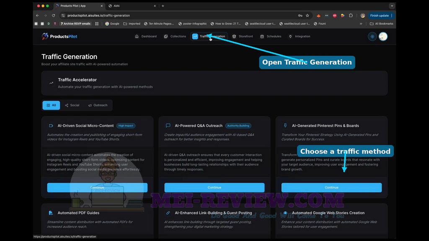This screenshot has width=429, height=241.
Task: Open the Google bookmark
Action: click(112, 24)
